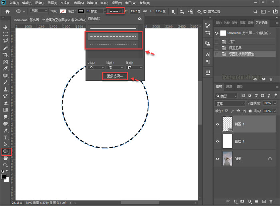Open 端点 caps dropdown

pos(115,67)
